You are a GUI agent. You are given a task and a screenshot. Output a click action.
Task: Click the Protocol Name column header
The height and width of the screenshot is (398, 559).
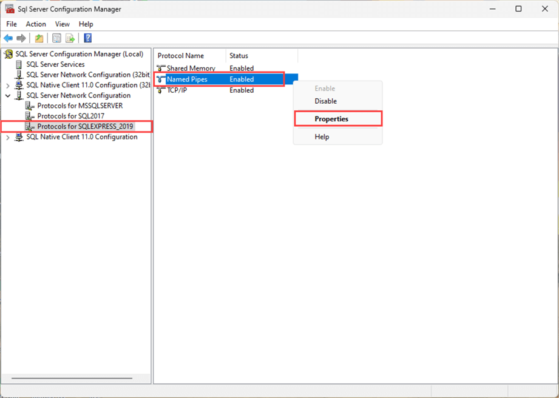tap(191, 56)
